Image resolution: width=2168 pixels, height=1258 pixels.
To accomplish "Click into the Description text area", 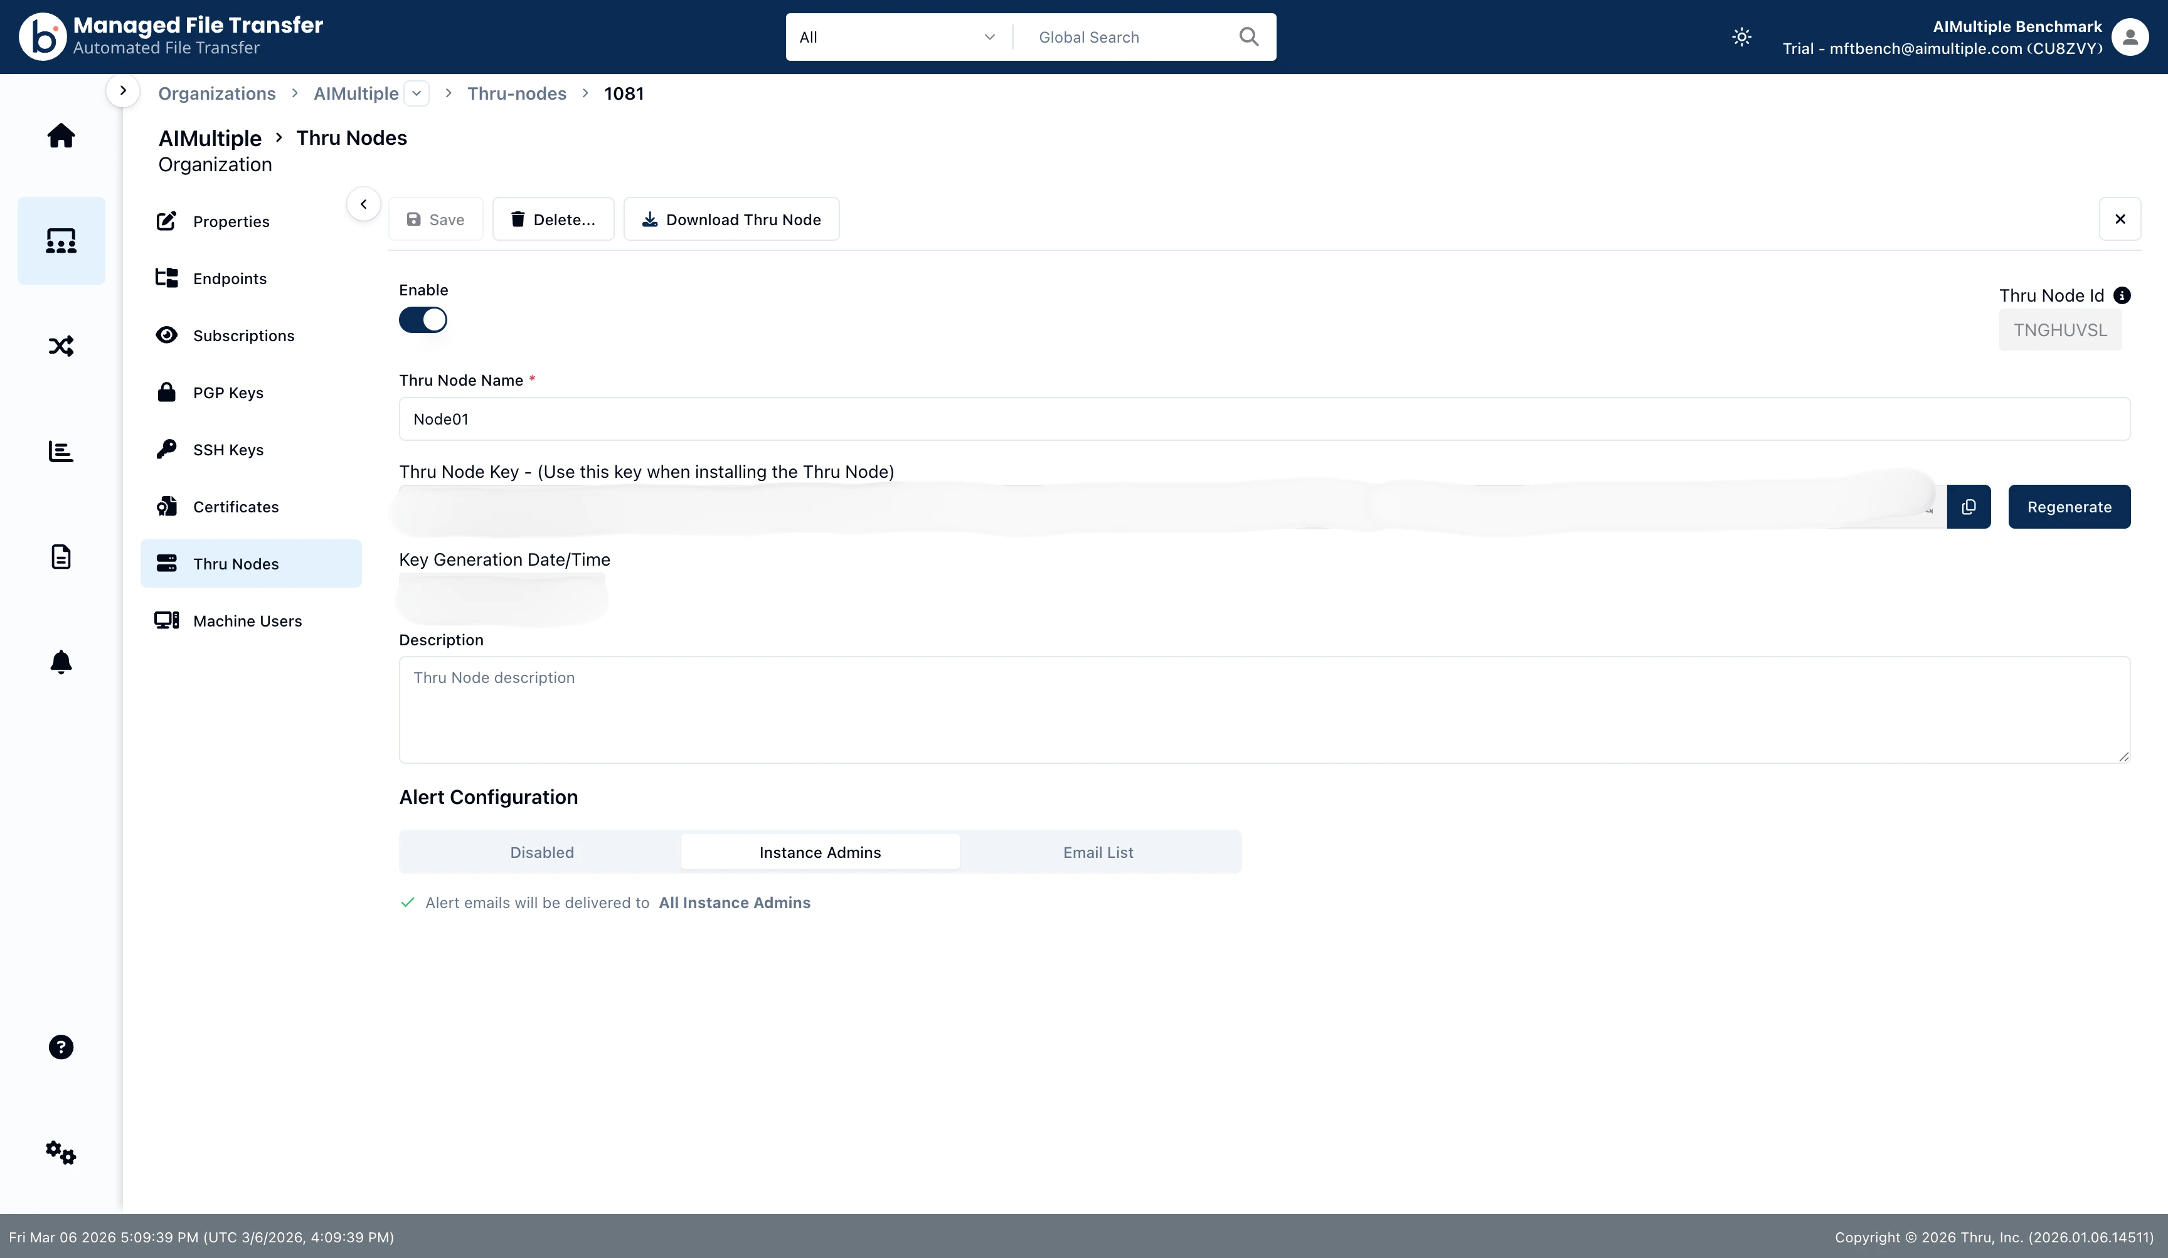I will [1265, 711].
